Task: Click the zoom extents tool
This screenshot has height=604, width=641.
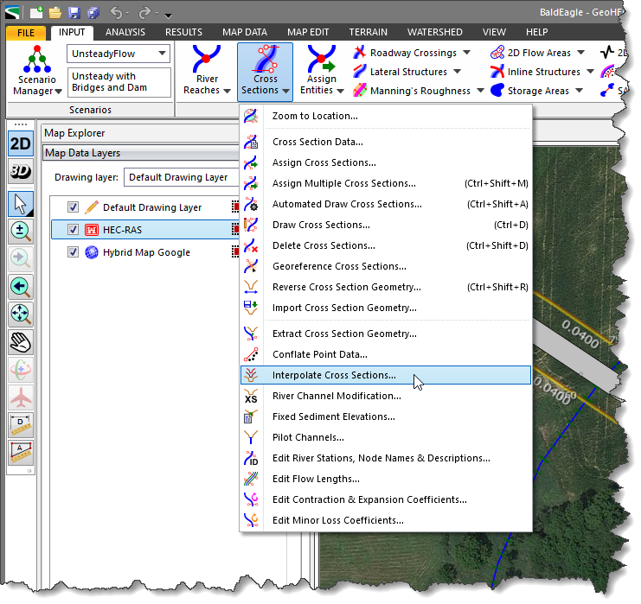Action: pyautogui.click(x=21, y=315)
